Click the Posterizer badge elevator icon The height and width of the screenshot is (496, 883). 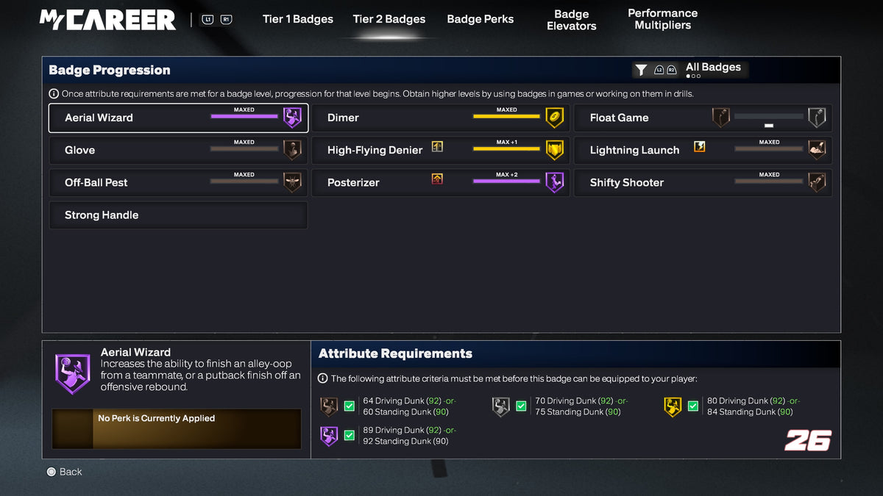coord(437,179)
